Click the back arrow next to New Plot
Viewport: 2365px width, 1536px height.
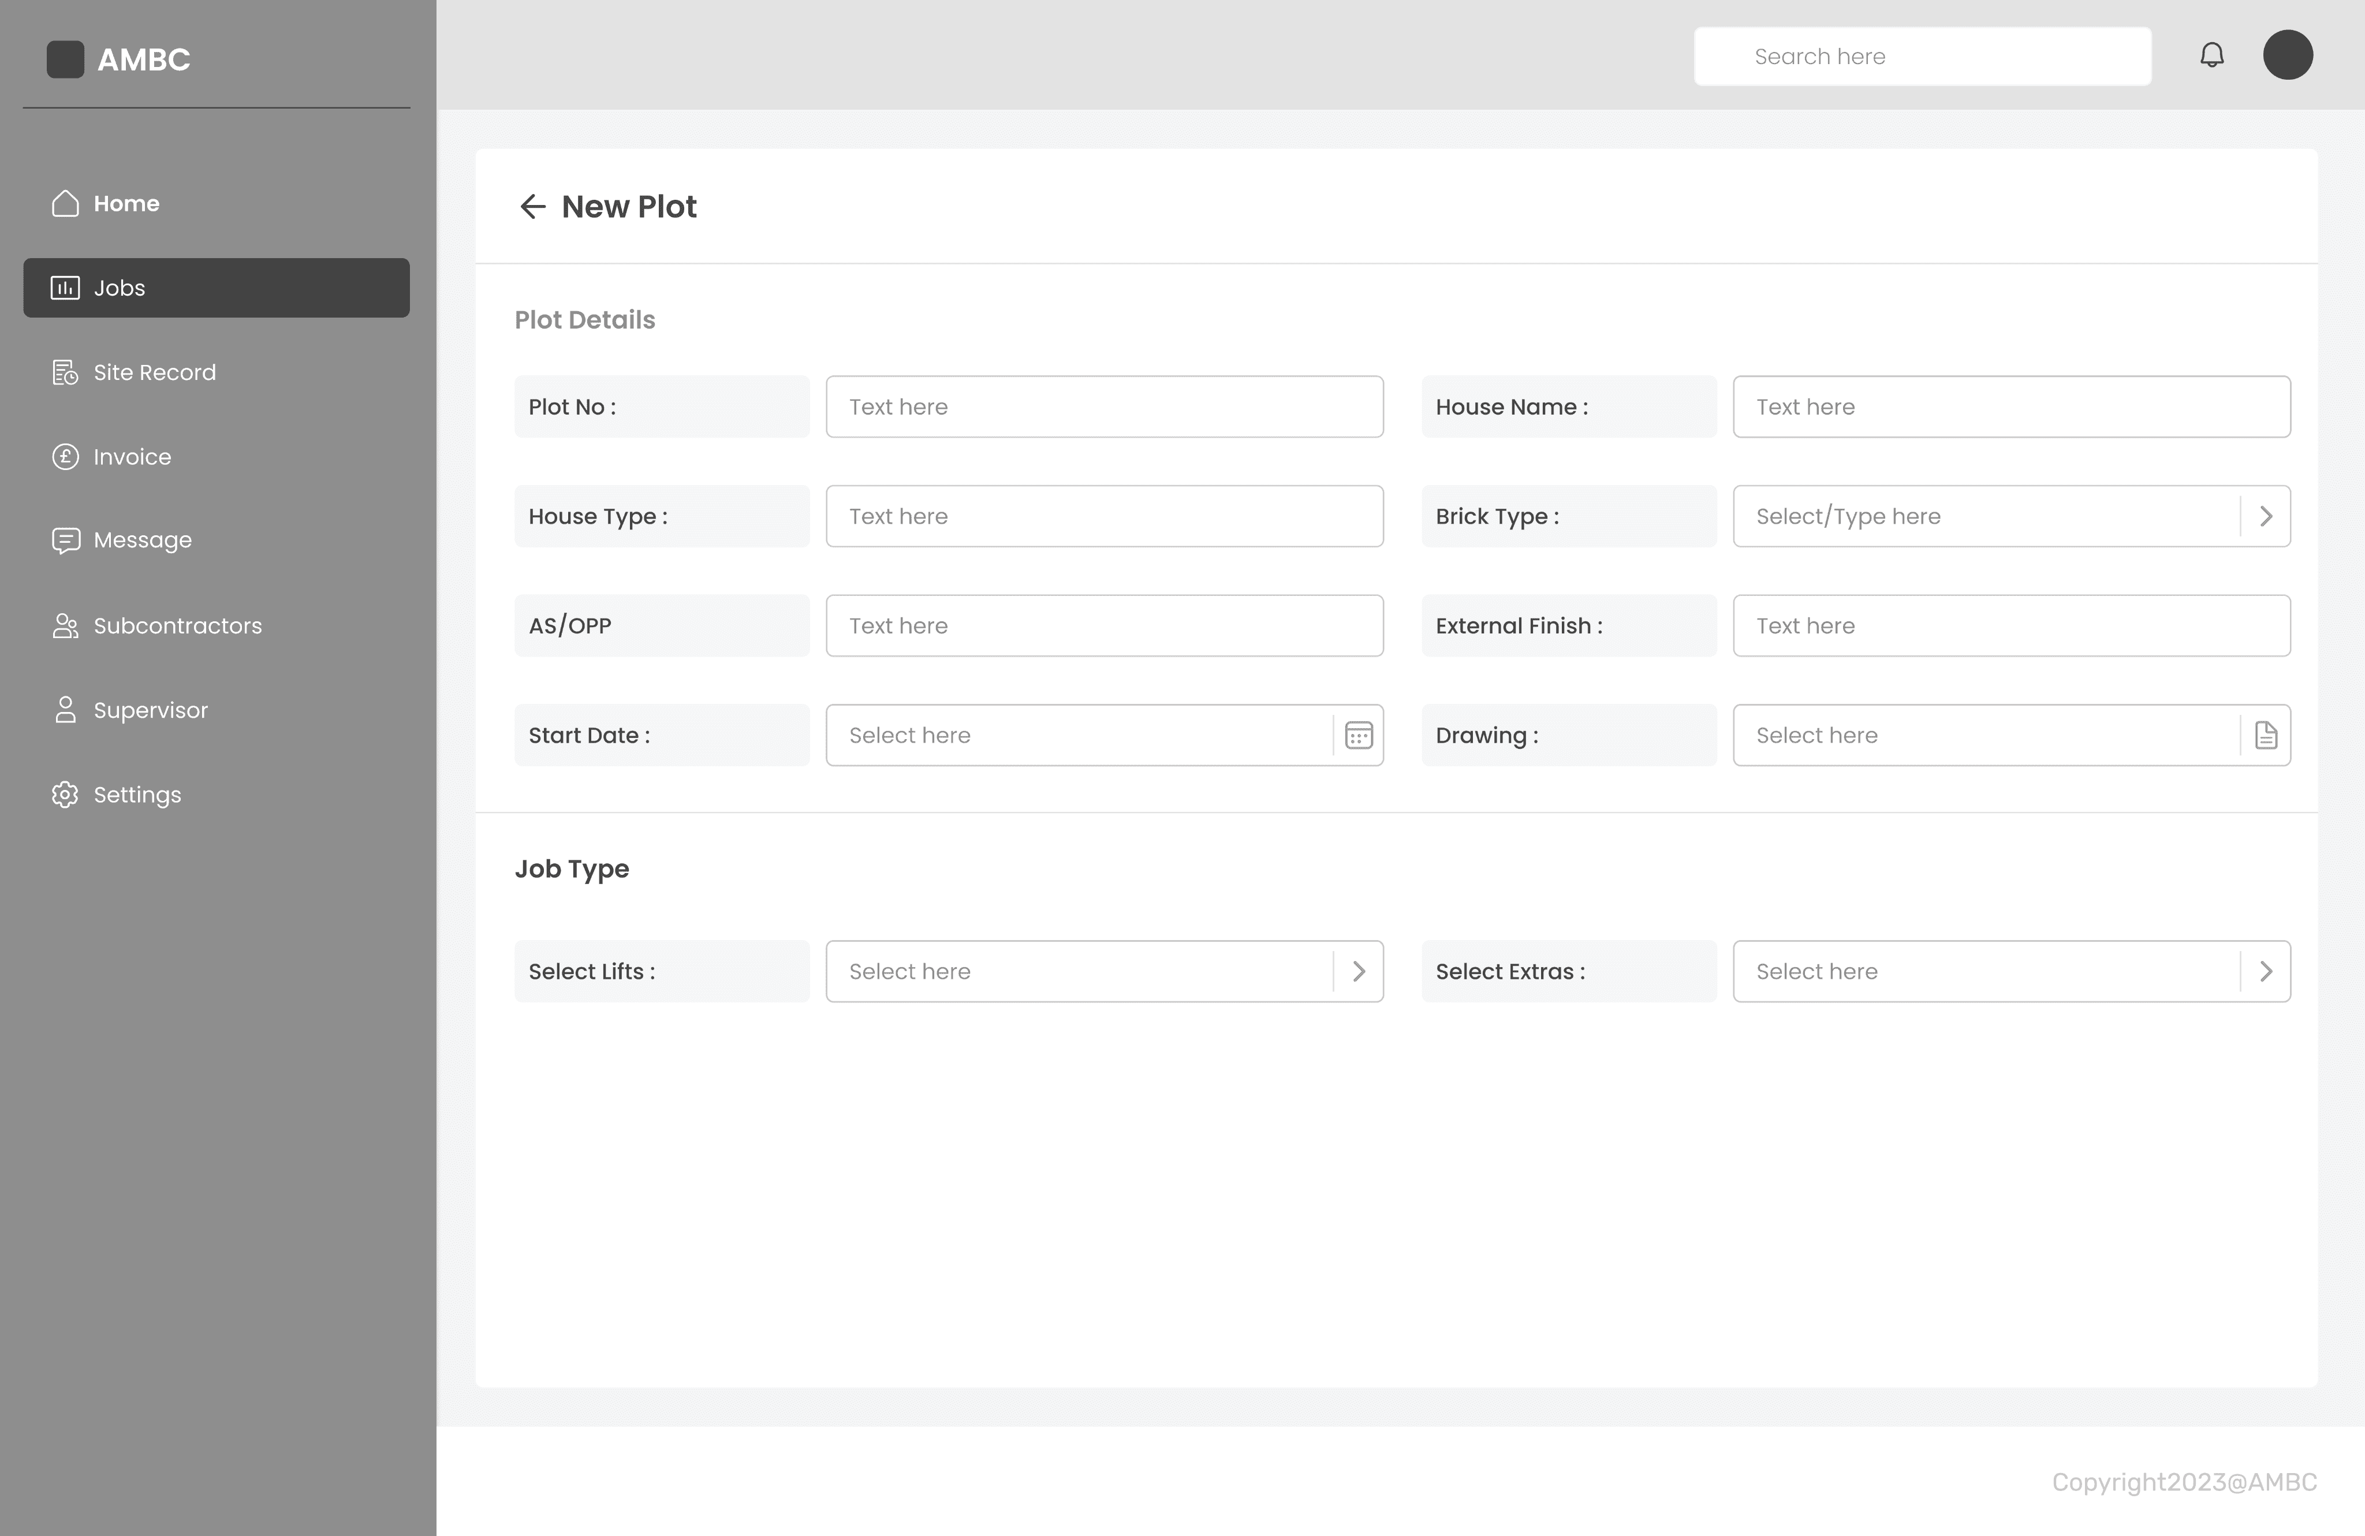coord(532,207)
